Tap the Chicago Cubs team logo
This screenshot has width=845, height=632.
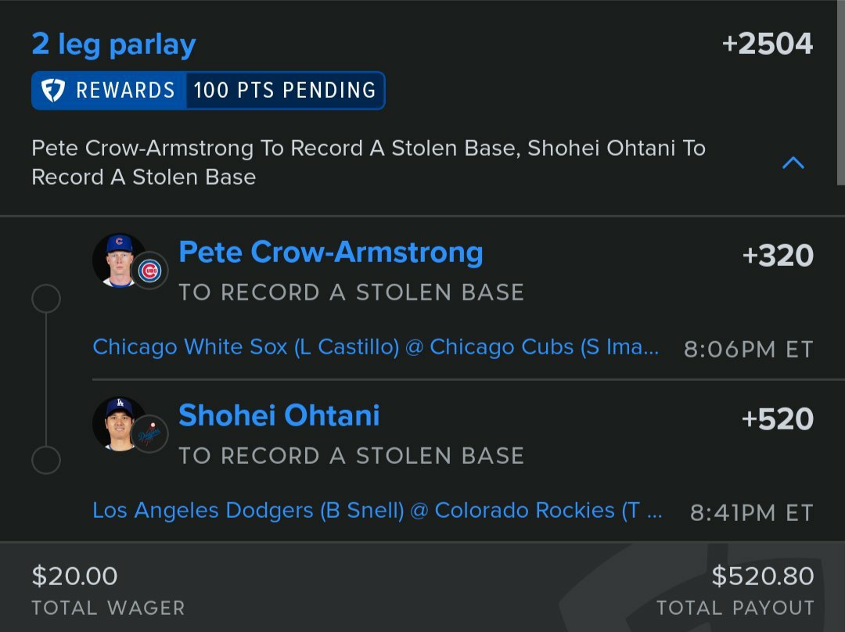[149, 271]
